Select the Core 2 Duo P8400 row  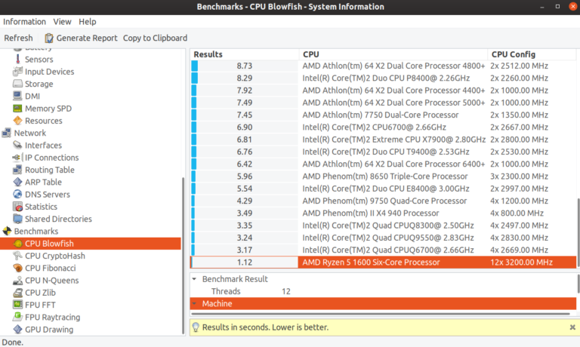coord(383,78)
